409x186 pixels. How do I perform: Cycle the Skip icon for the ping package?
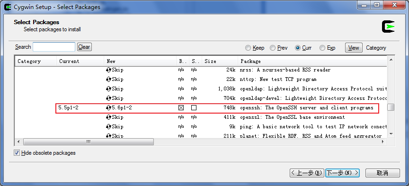[x=109, y=126]
